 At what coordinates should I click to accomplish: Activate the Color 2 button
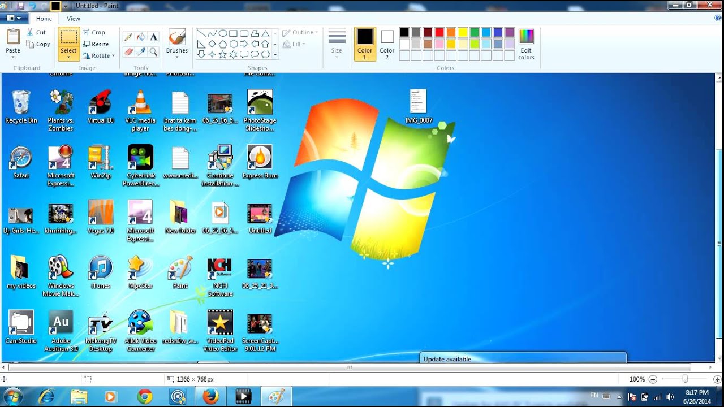[387, 44]
